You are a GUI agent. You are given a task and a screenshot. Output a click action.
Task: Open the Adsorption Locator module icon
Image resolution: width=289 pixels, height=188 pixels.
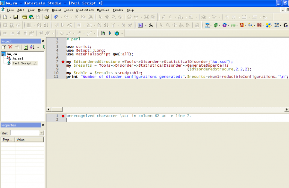207,25
